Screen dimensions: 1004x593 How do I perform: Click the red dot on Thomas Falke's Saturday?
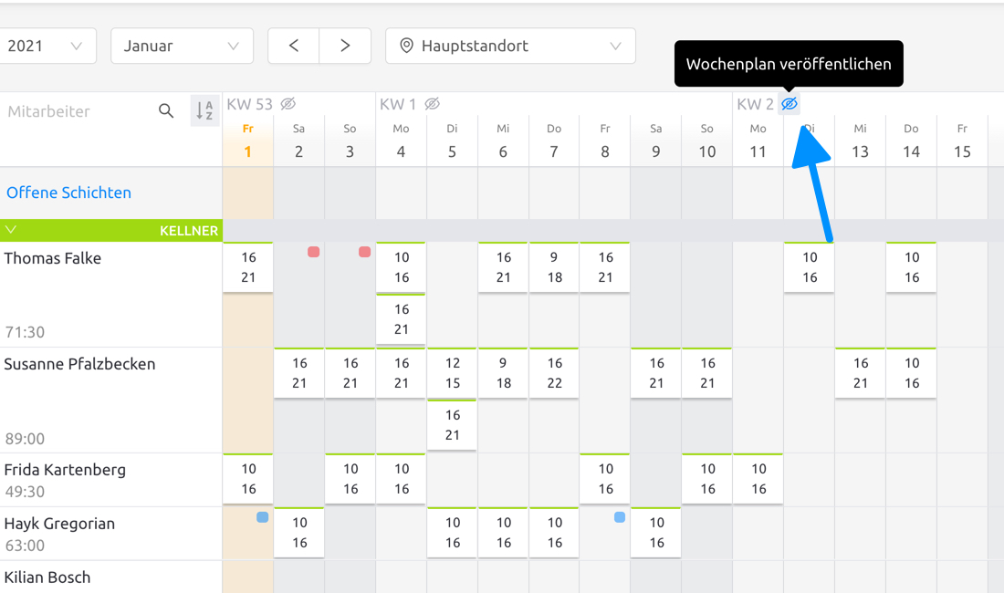[x=314, y=253]
